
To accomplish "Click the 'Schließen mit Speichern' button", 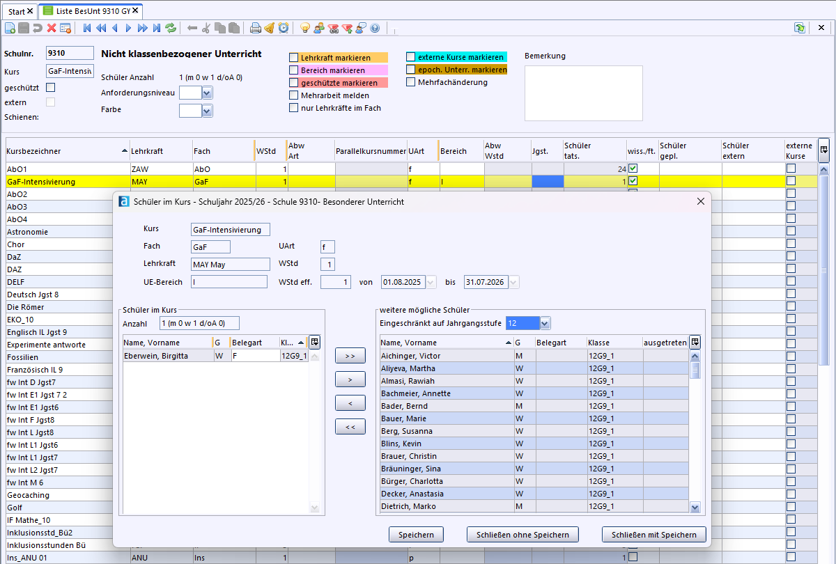I will point(653,535).
